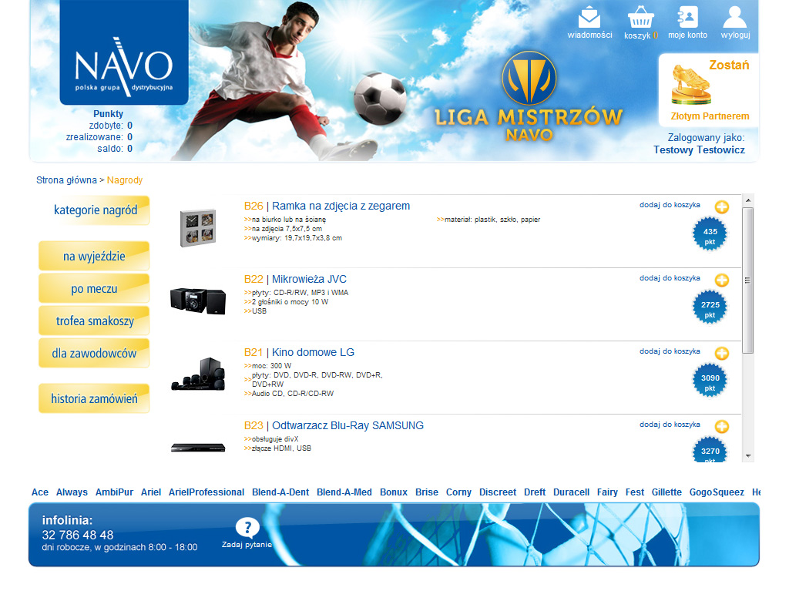Viewport: 789px width, 601px height.
Task: Open the ArielProfessional brand link
Action: pos(206,492)
